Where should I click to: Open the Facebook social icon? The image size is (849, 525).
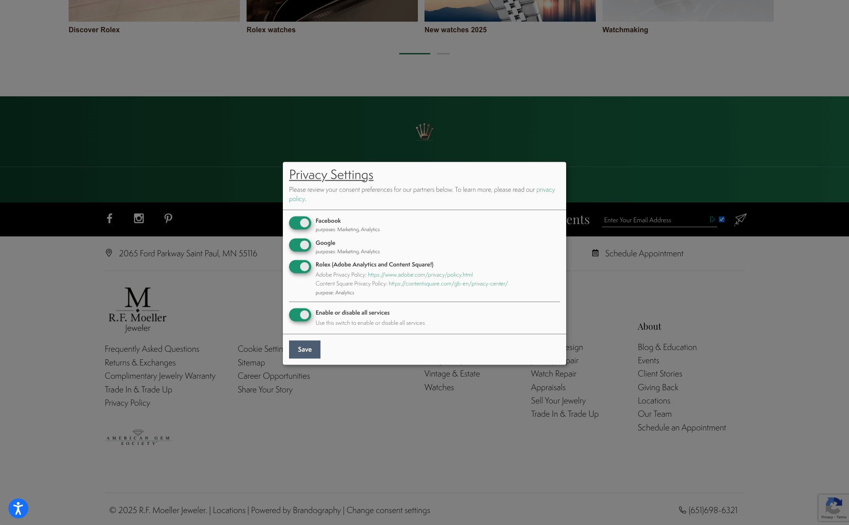click(109, 218)
